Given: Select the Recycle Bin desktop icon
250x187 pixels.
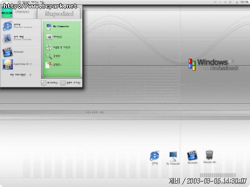Looking at the screenshot, I should (209, 157).
